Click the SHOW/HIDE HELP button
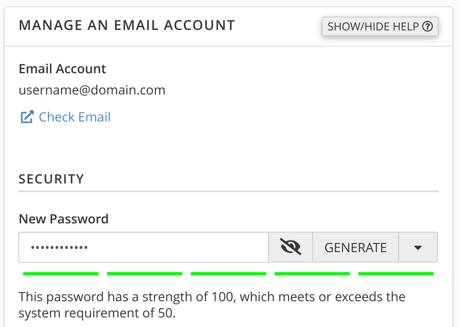The image size is (459, 327). coord(379,27)
